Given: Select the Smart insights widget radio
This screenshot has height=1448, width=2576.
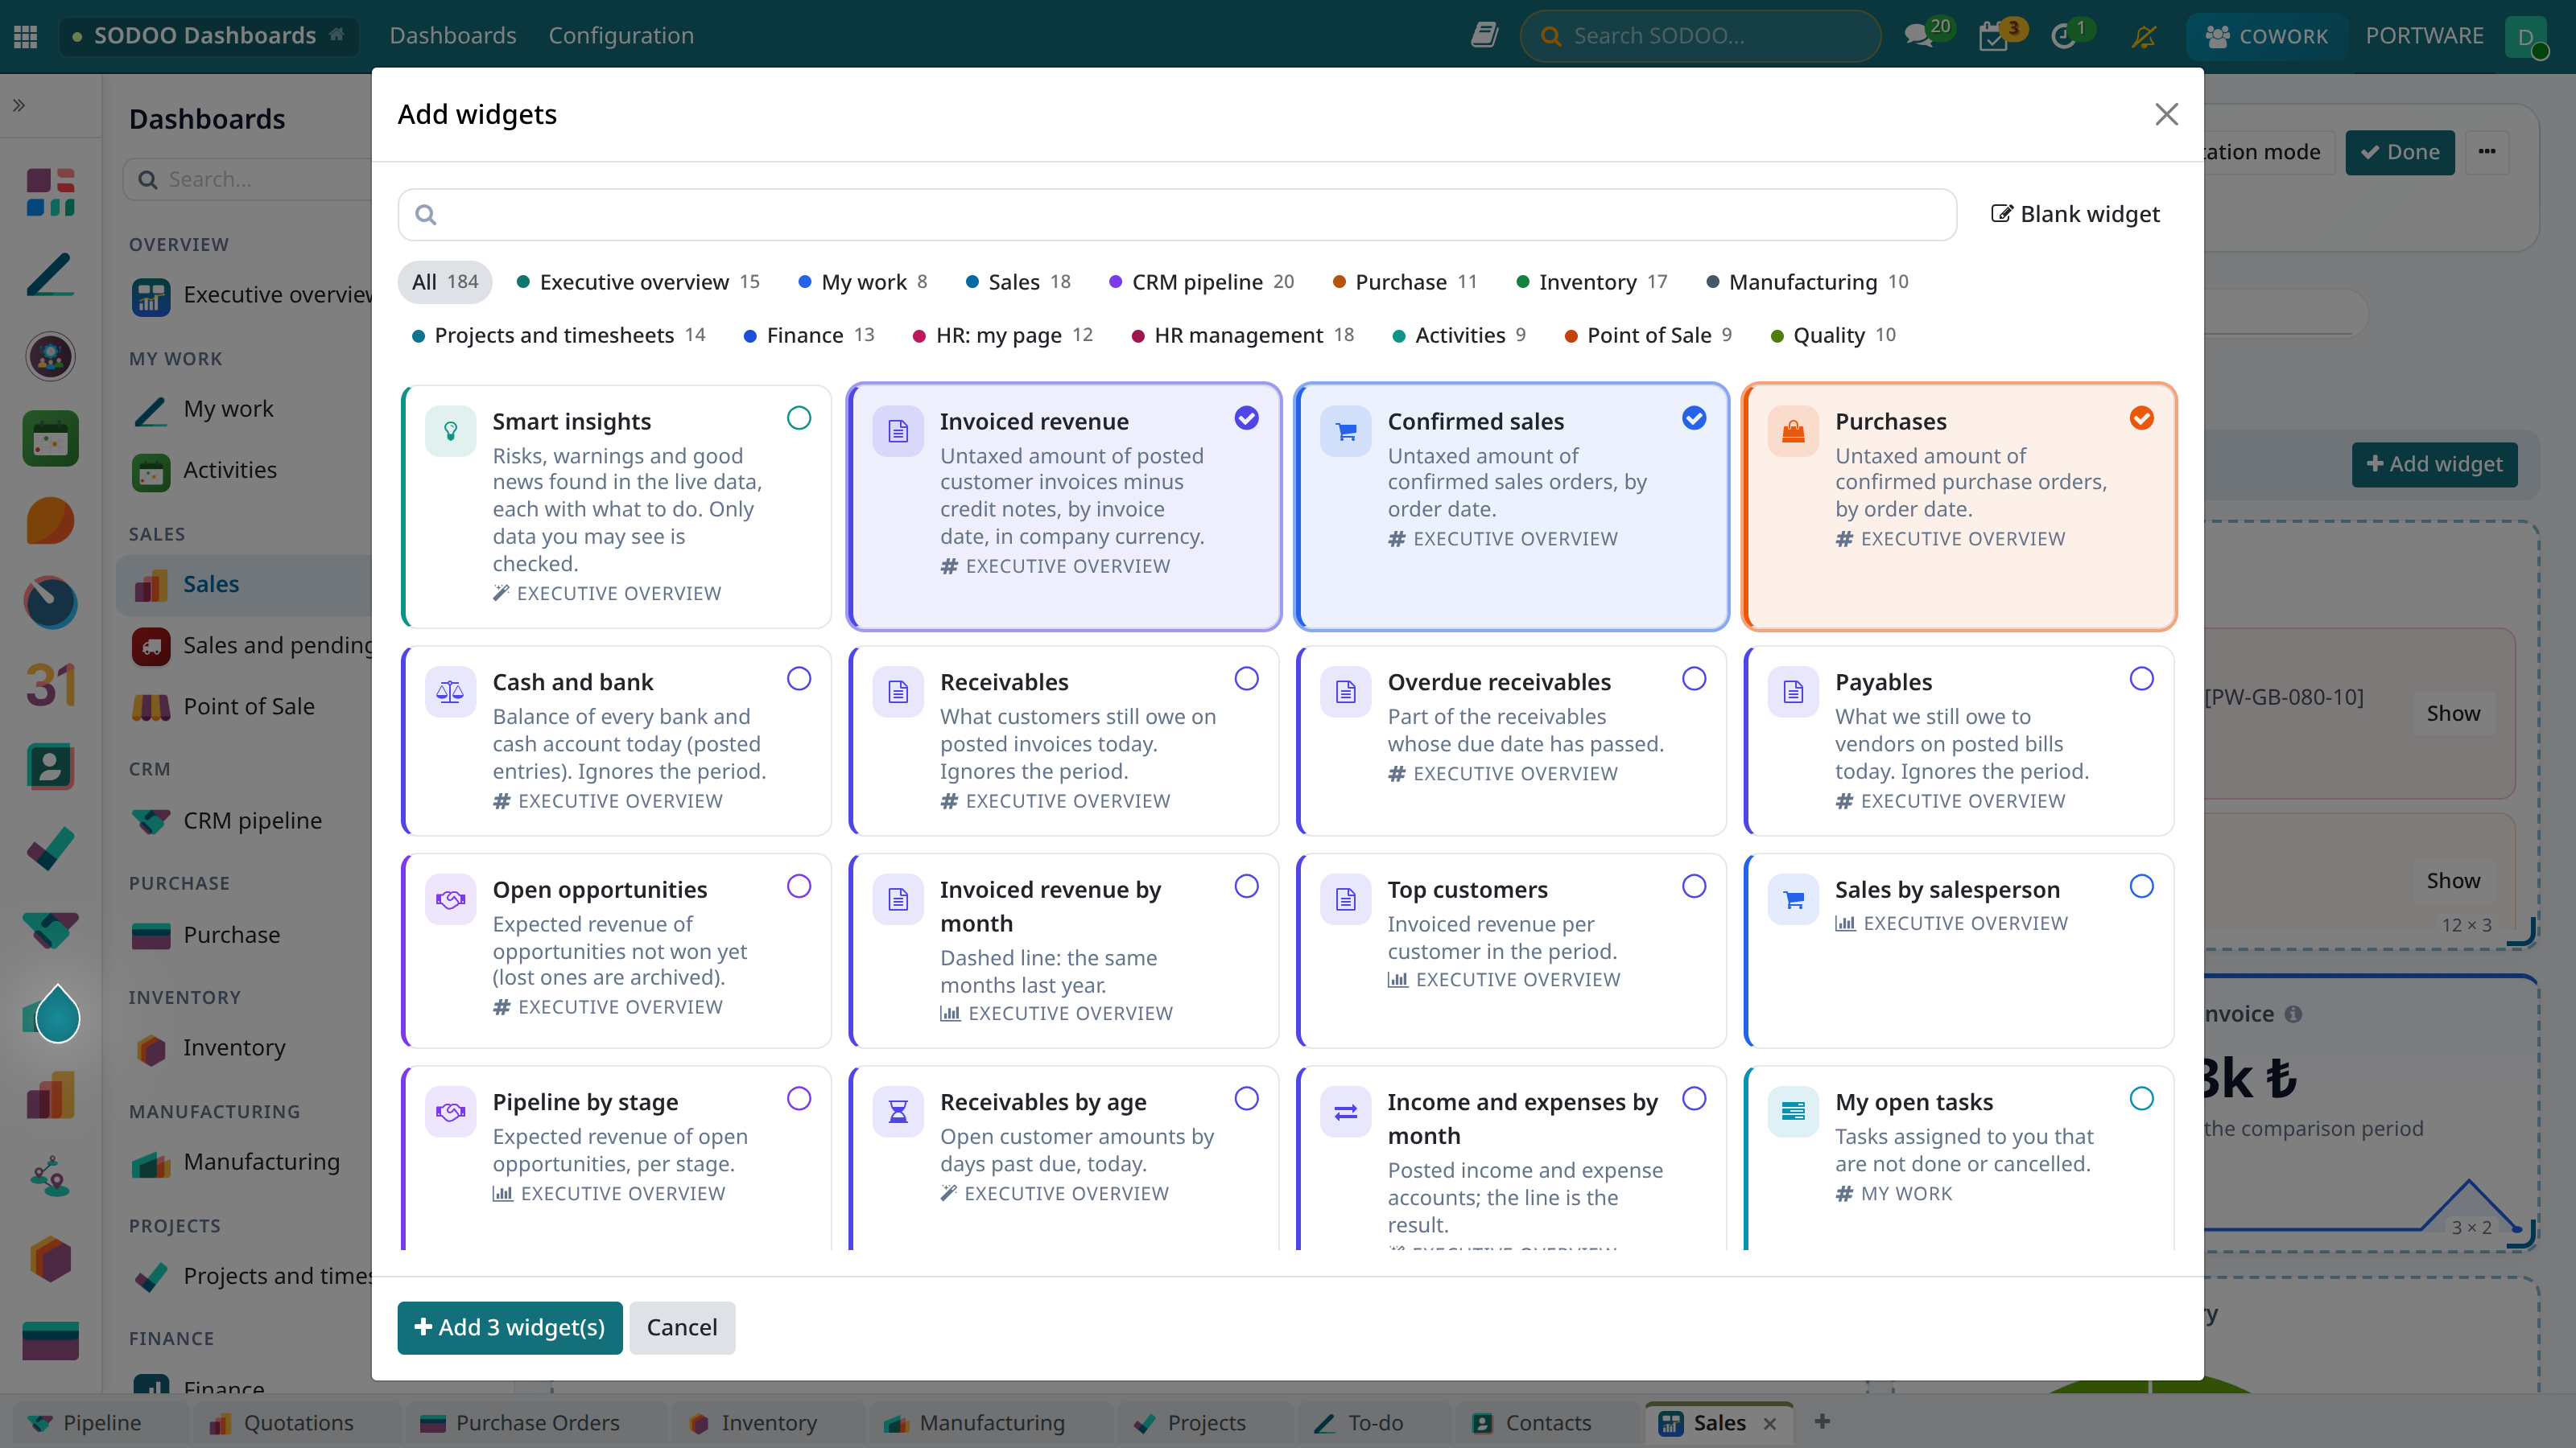Looking at the screenshot, I should point(799,418).
